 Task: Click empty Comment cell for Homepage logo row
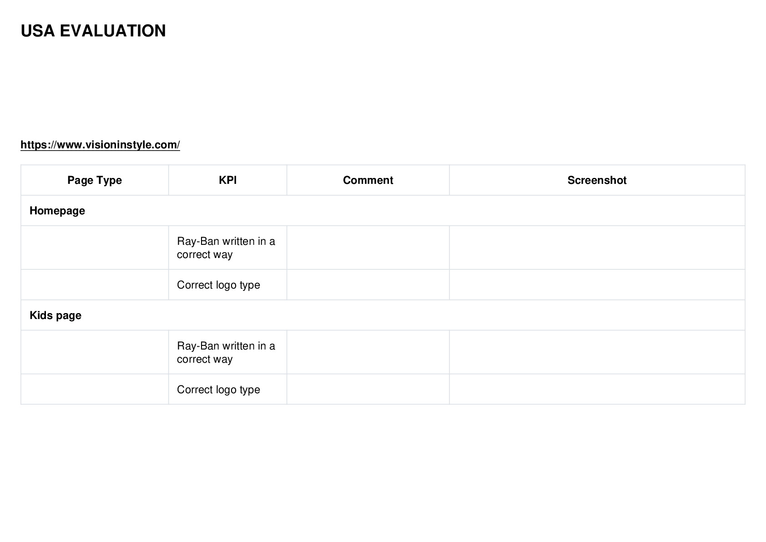click(x=368, y=285)
